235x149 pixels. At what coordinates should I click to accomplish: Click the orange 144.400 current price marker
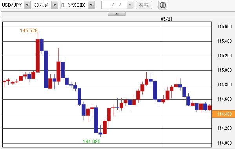223,114
